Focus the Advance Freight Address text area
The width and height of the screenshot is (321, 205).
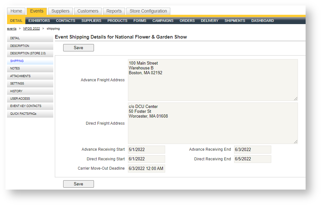[213, 80]
